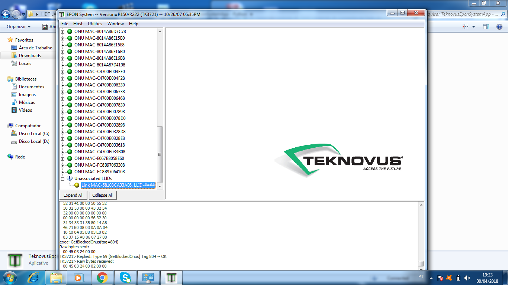This screenshot has height=285, width=508.
Task: Click the Vídeos library icon in Explorer
Action: click(14, 110)
